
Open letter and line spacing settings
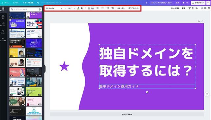pos(108,8)
